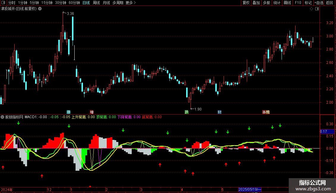Click the 统计 statistics button
Viewport: 336px width, 193px height.
click(277, 3)
